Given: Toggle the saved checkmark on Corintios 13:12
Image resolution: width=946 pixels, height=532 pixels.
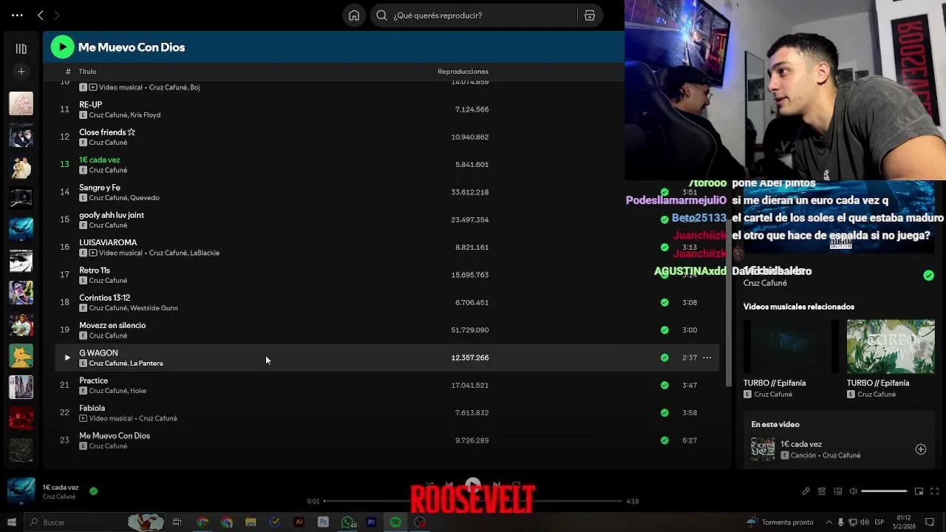Looking at the screenshot, I should coord(664,302).
